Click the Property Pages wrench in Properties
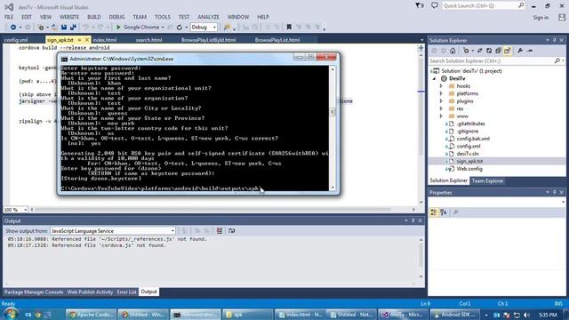Image resolution: width=569 pixels, height=320 pixels. 456,212
